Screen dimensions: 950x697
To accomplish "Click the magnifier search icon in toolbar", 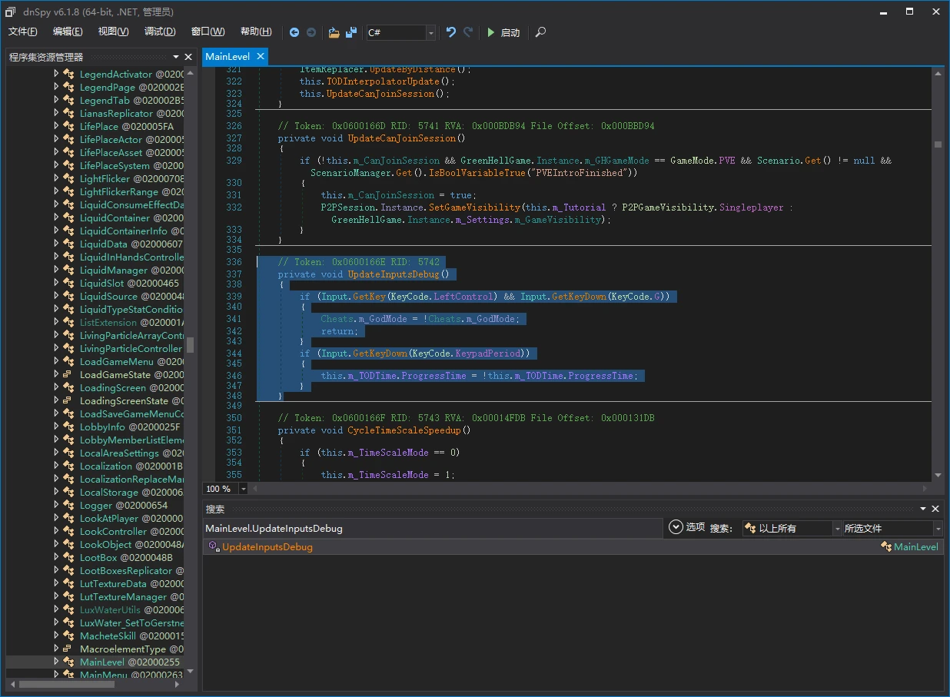I will point(541,32).
